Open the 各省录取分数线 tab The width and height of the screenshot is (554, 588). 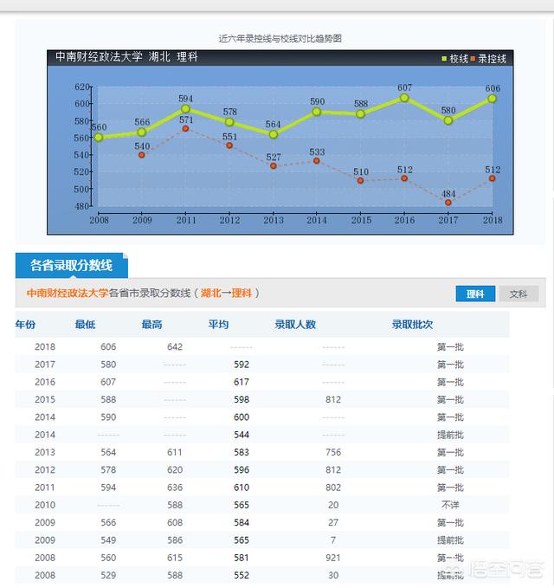[x=72, y=265]
